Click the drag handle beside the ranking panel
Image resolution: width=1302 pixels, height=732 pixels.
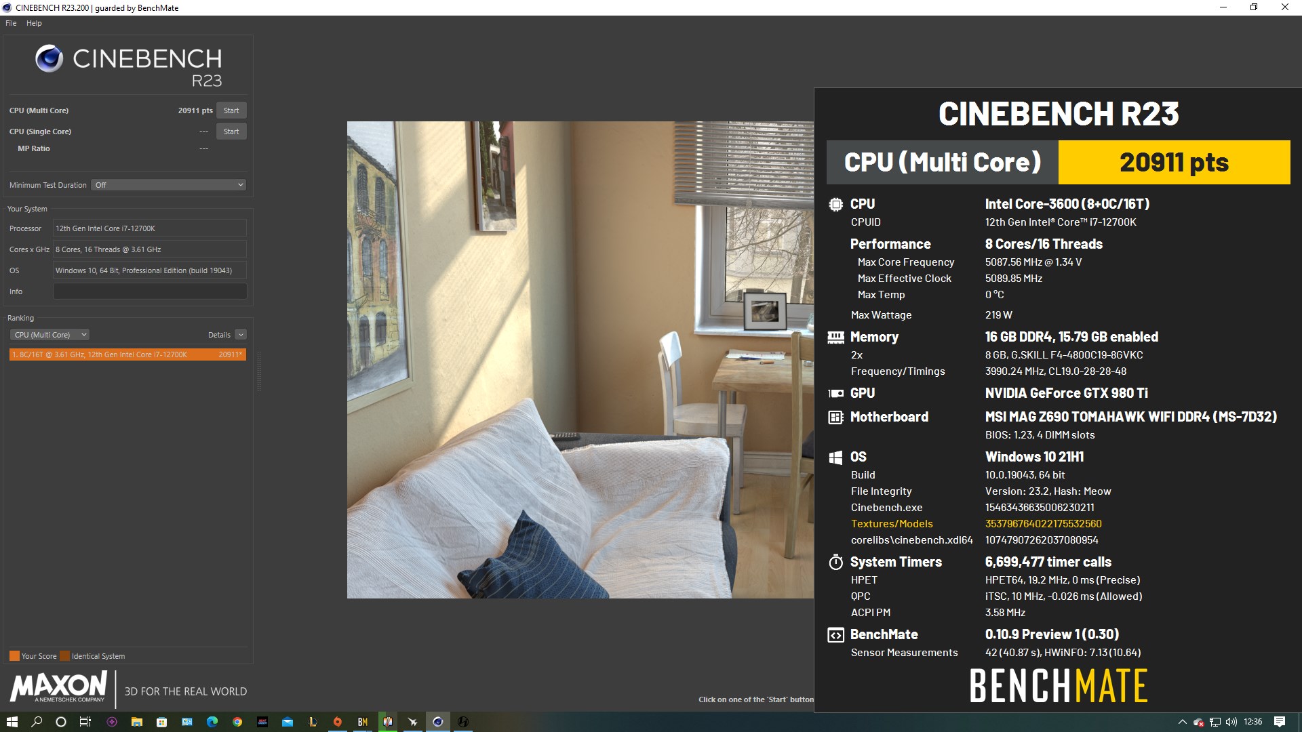pyautogui.click(x=258, y=371)
